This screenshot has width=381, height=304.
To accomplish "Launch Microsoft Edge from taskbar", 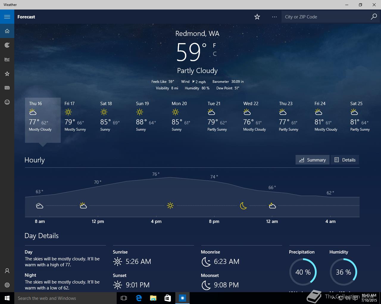I will (139, 298).
